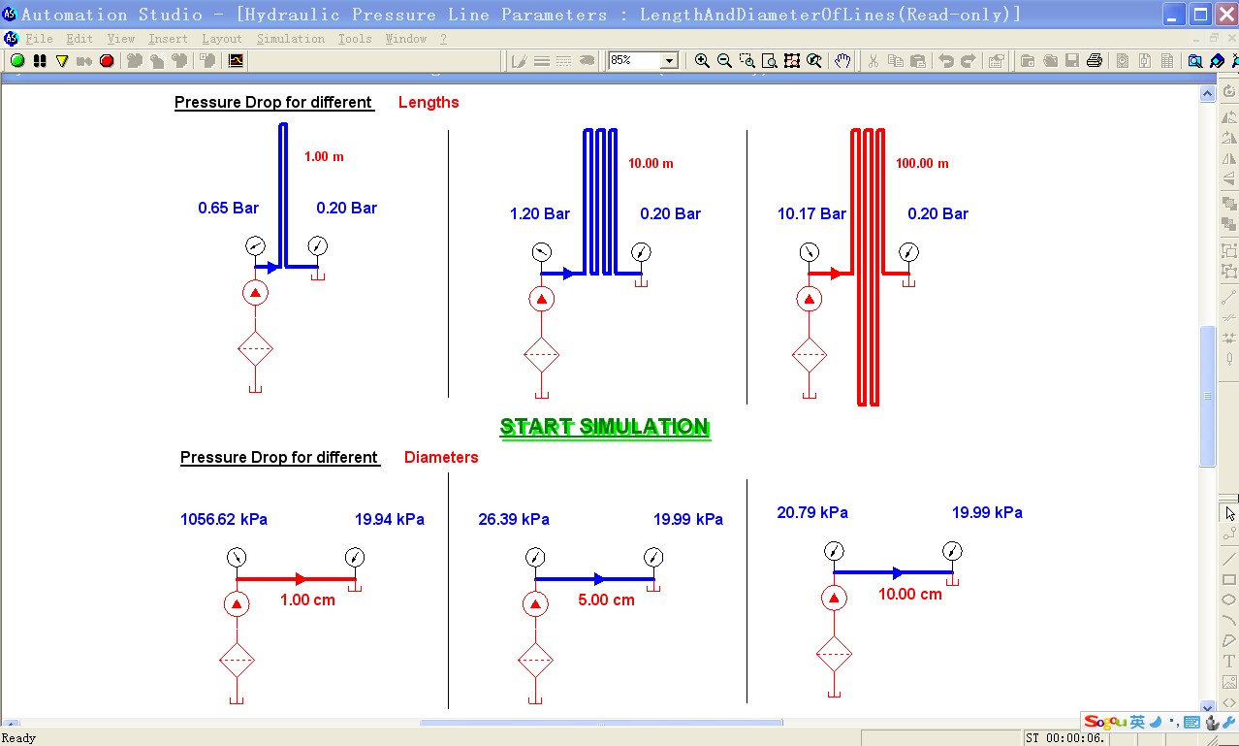The height and width of the screenshot is (746, 1239).
Task: Click the undo arrow icon
Action: click(x=946, y=60)
